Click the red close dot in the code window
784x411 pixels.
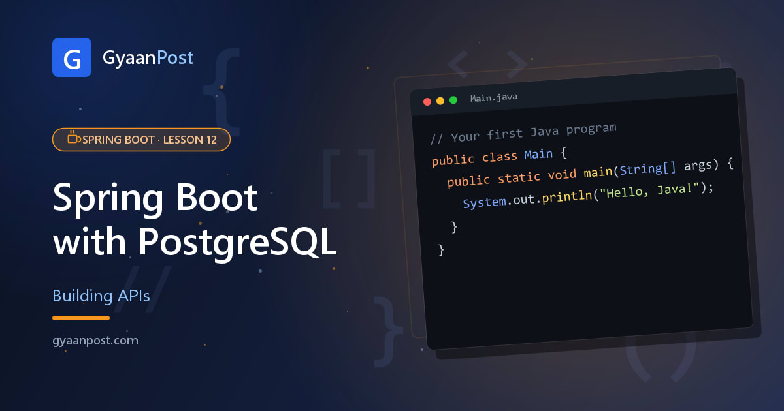coord(428,101)
